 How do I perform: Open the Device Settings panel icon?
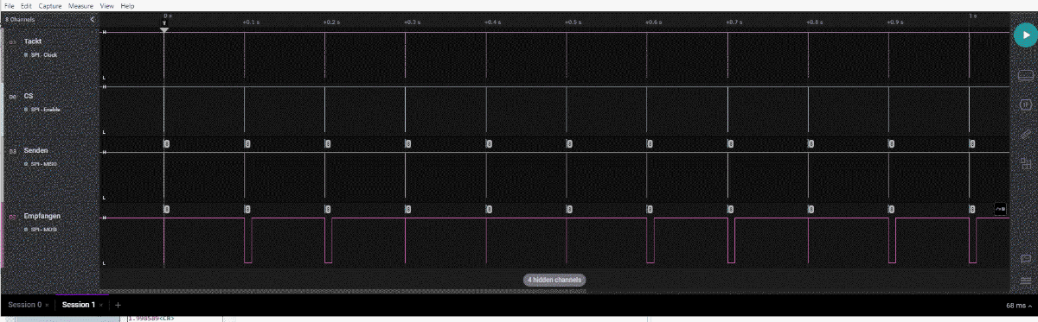click(1025, 75)
